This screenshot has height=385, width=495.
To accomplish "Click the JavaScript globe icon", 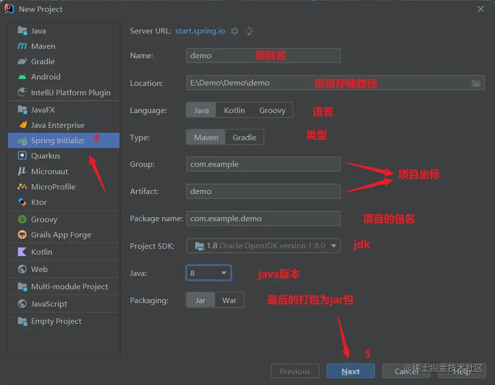I will pos(22,304).
